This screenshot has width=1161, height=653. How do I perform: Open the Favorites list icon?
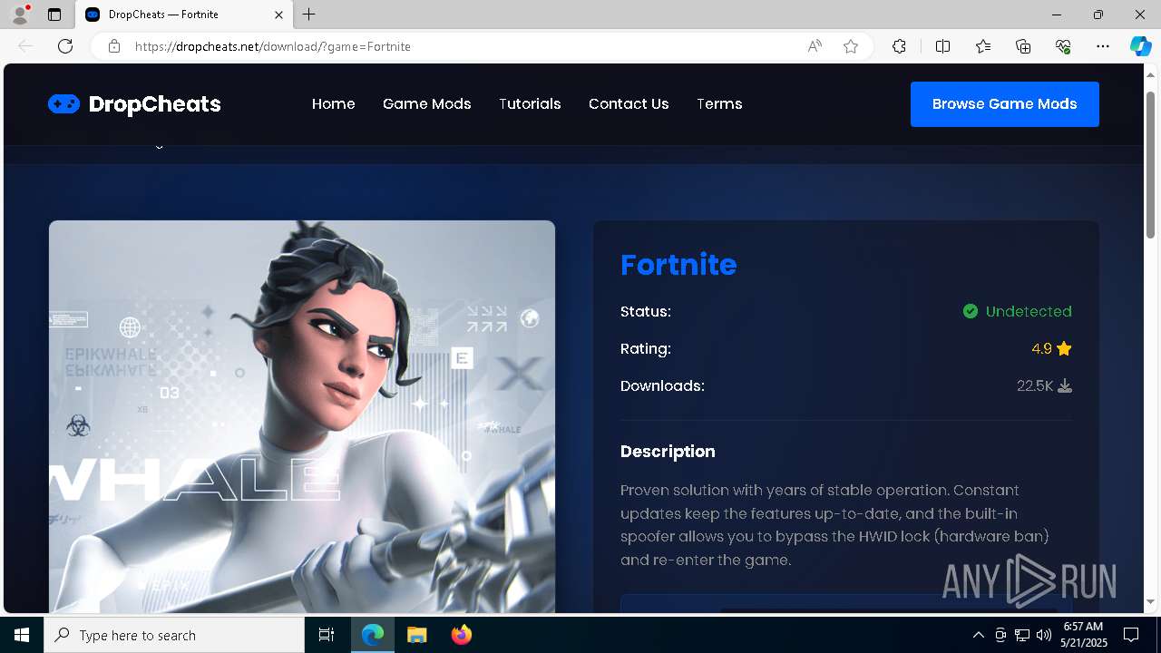[x=983, y=46]
